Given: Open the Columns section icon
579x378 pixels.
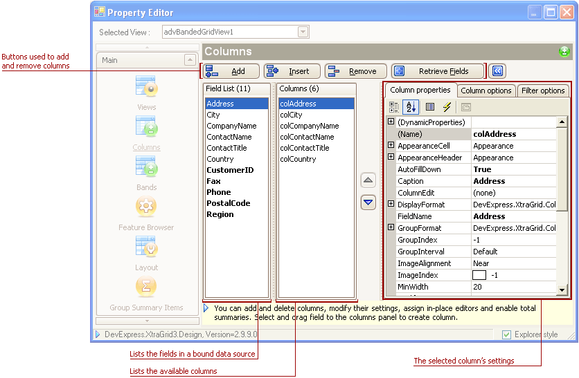Looking at the screenshot, I should pos(147,126).
